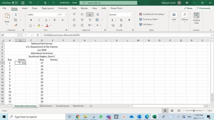Click the Copy icon
Viewport: 214px width, 120px height.
[x=15, y=20]
